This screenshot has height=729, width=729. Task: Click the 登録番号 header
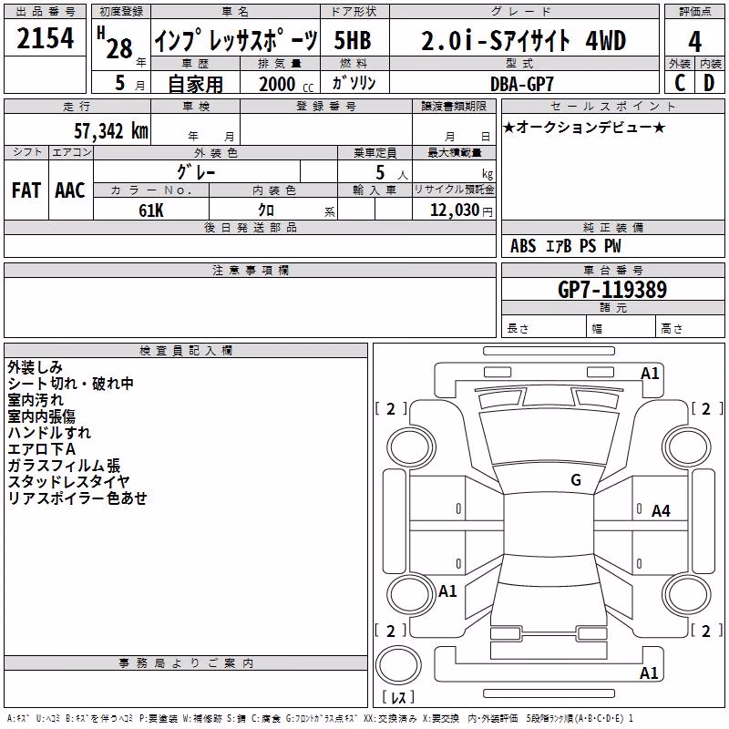[x=326, y=106]
